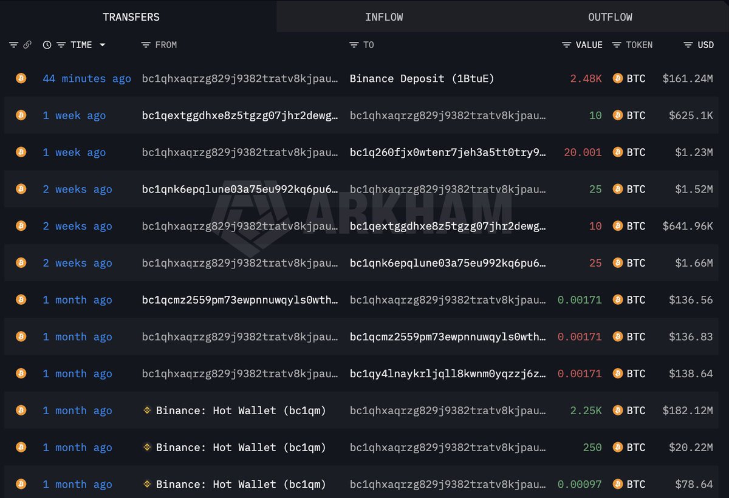Open recipient address bc1q260fjx0wtenr7jeh3a5tt0try9

[448, 152]
